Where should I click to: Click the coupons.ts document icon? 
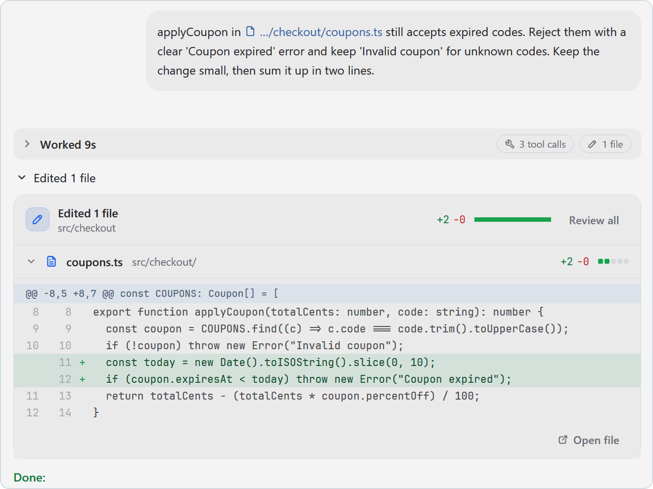coord(51,262)
